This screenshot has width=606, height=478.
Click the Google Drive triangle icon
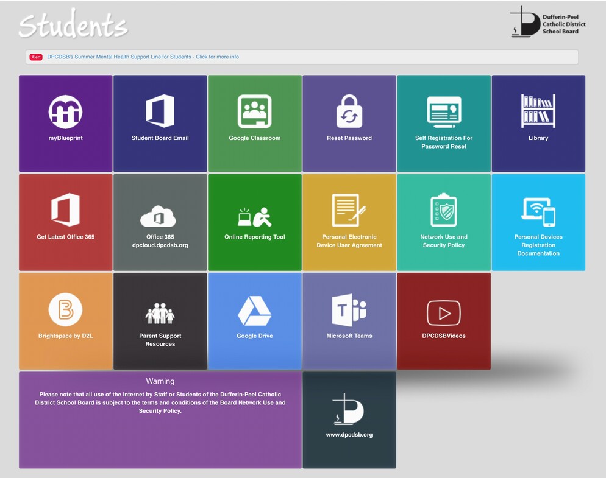click(x=254, y=311)
